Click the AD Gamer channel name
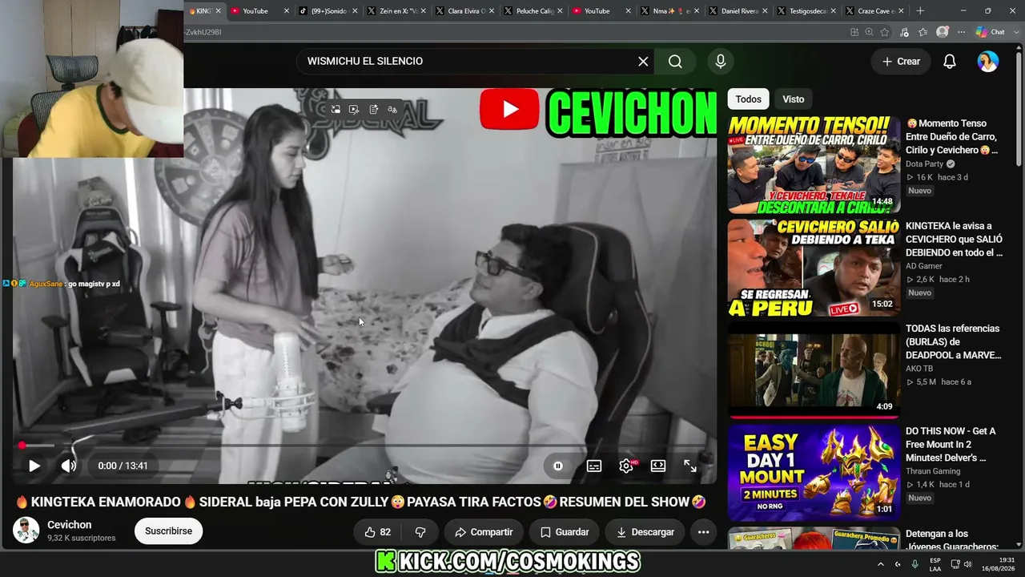This screenshot has height=577, width=1025. tap(924, 266)
